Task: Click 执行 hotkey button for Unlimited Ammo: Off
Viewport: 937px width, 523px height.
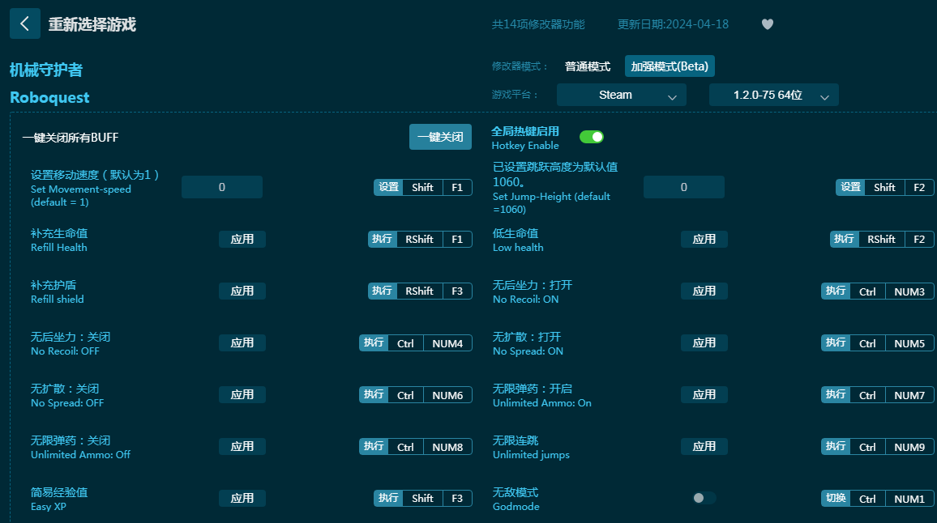Action: click(x=374, y=447)
